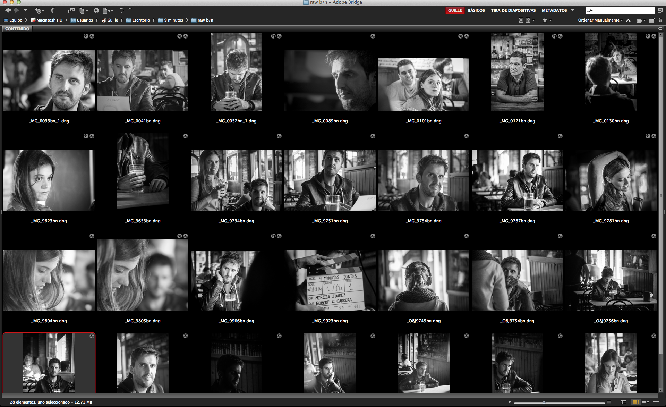Select the _MG_9923bn.dng clapperboard thumbnail

330,280
